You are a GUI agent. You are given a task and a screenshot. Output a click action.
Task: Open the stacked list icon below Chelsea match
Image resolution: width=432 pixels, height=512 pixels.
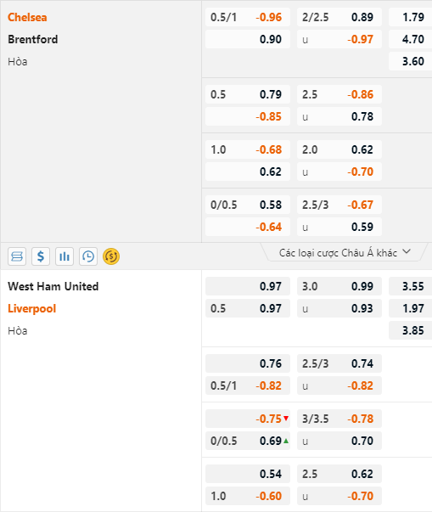(x=17, y=256)
